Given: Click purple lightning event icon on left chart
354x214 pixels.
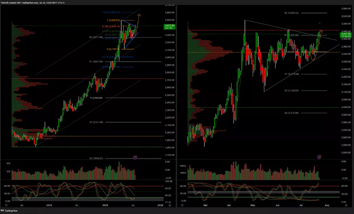Looking at the screenshot, I should pos(135,157).
